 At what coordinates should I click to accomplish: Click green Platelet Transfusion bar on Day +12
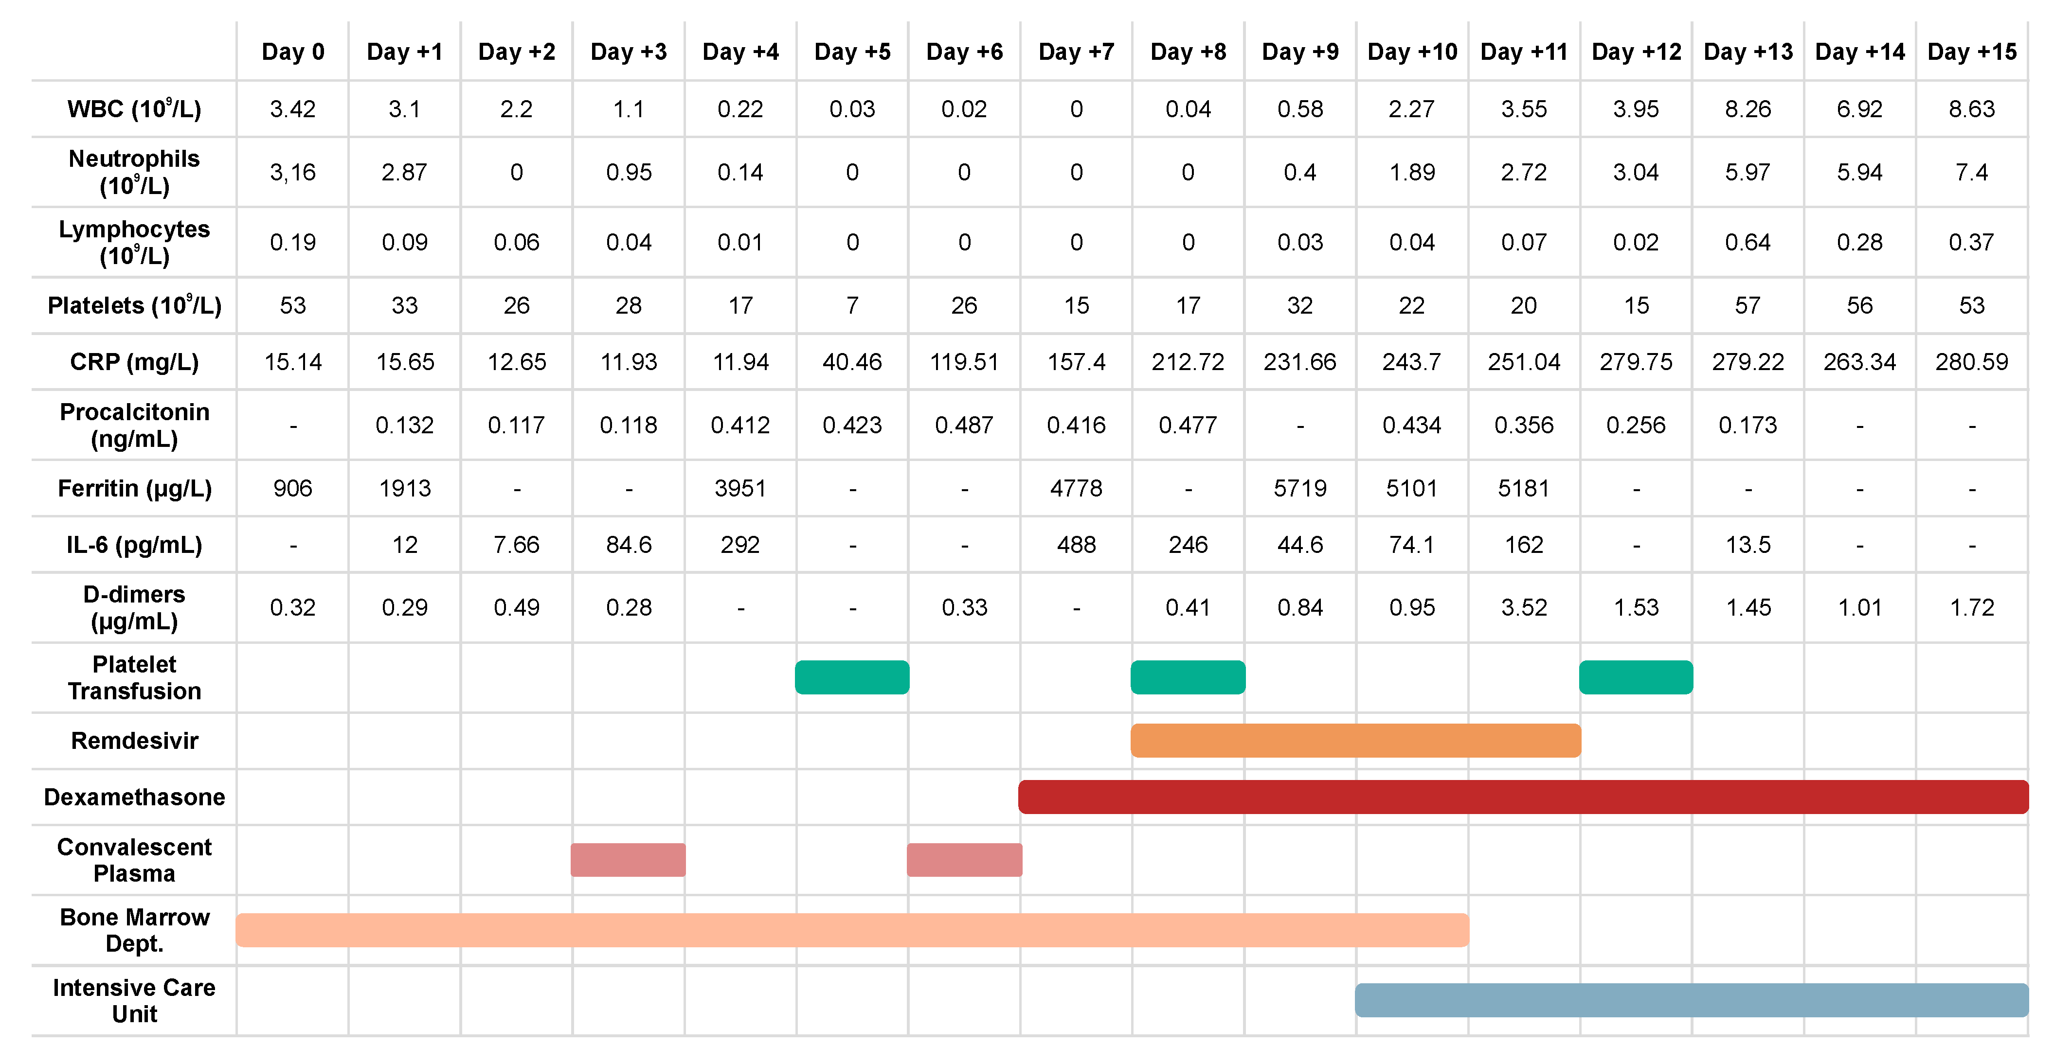point(1636,677)
